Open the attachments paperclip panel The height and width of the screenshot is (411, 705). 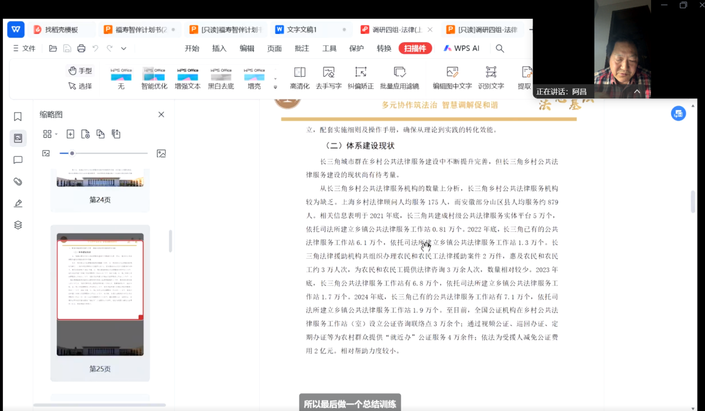tap(18, 182)
